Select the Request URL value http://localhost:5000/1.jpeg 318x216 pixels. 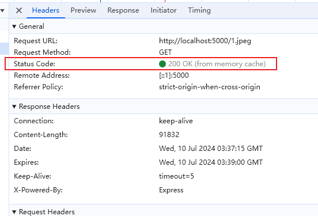tap(205, 41)
